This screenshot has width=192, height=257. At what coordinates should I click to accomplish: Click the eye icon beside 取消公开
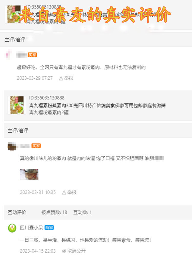click(64, 251)
